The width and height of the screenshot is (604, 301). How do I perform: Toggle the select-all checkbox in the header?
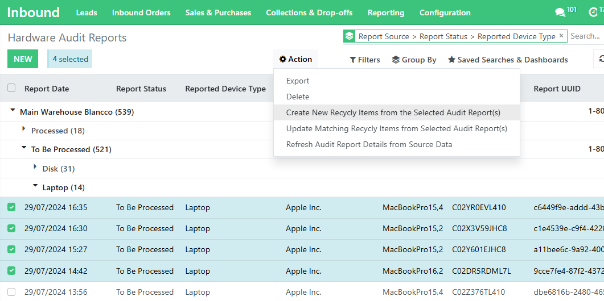[x=11, y=88]
